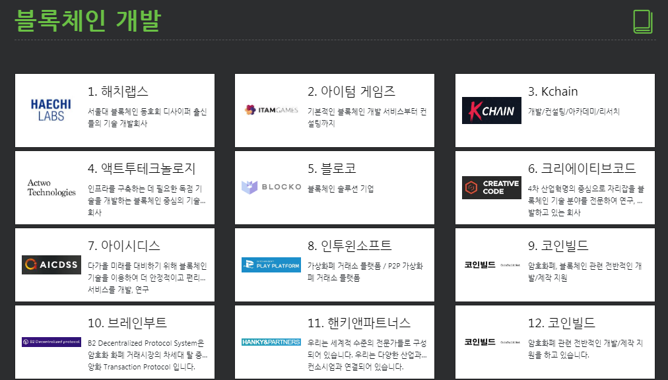Open the '7. 아이시디스' title link
This screenshot has height=380, width=668.
pos(124,246)
